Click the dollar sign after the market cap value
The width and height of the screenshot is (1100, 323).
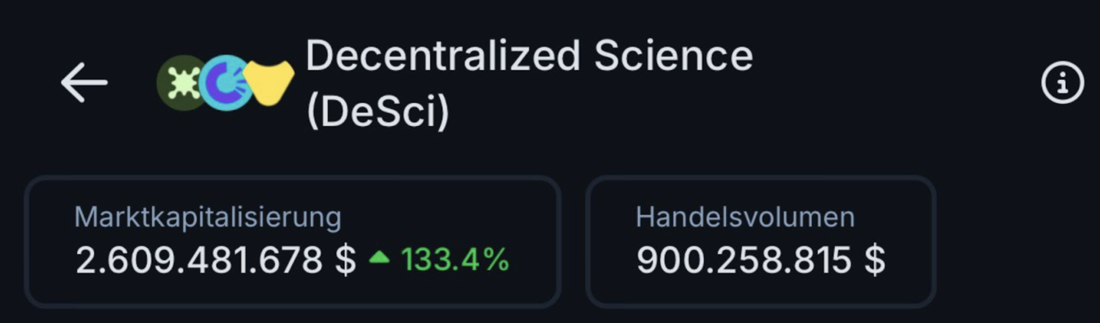345,260
